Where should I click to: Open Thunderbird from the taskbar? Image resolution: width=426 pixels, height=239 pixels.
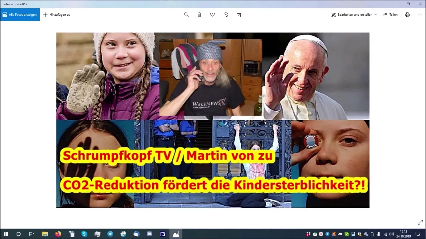pyautogui.click(x=136, y=234)
